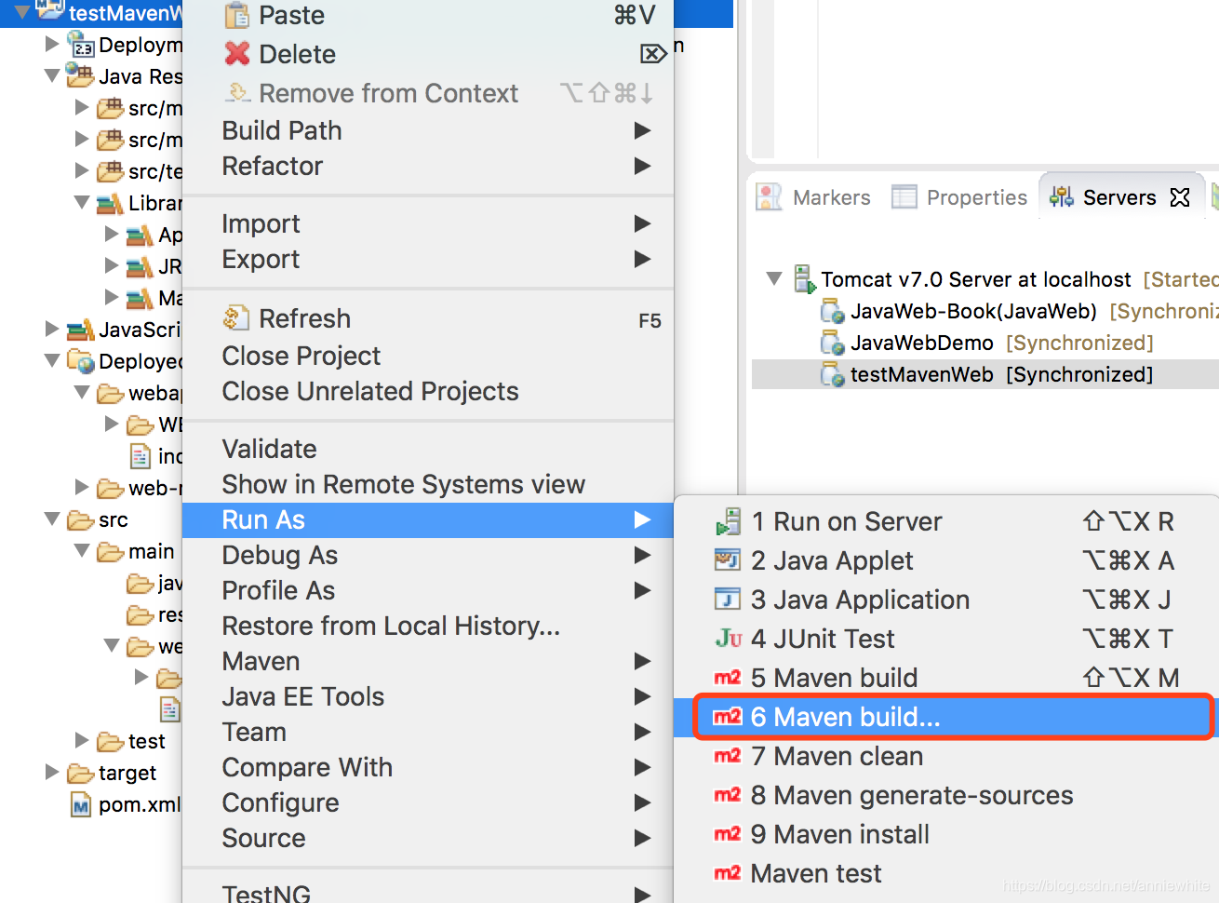This screenshot has width=1219, height=903.
Task: Click the JavaWebDemo module icon
Action: click(x=832, y=343)
